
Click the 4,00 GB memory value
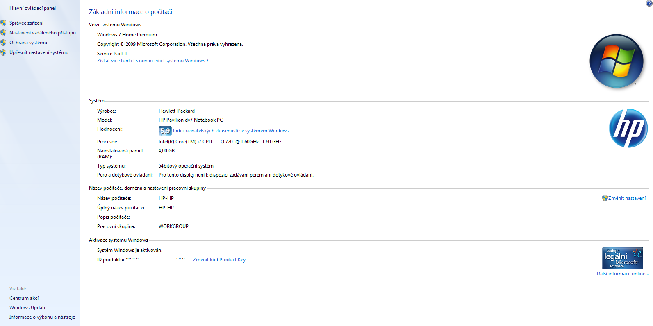(x=167, y=151)
